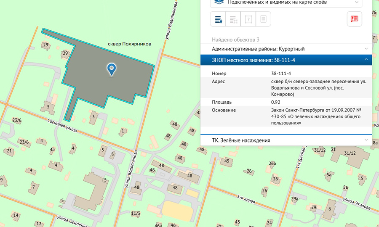
Task: Expand ТК. Зелёные насаждения section
Action: (x=286, y=140)
